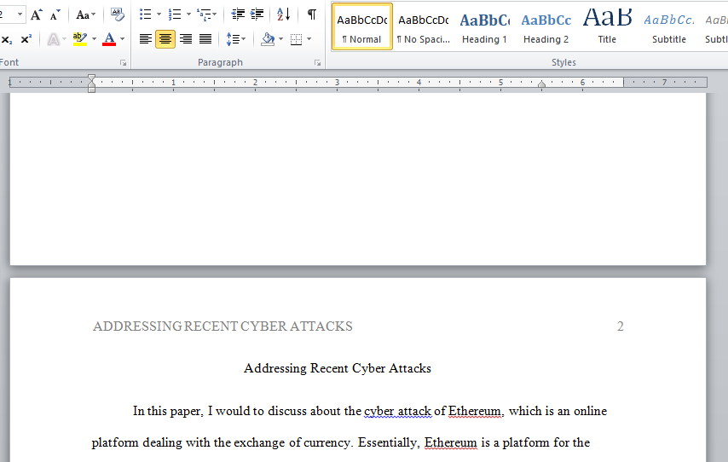728x462 pixels.
Task: Click the first misspelled word Ethereum
Action: click(475, 412)
